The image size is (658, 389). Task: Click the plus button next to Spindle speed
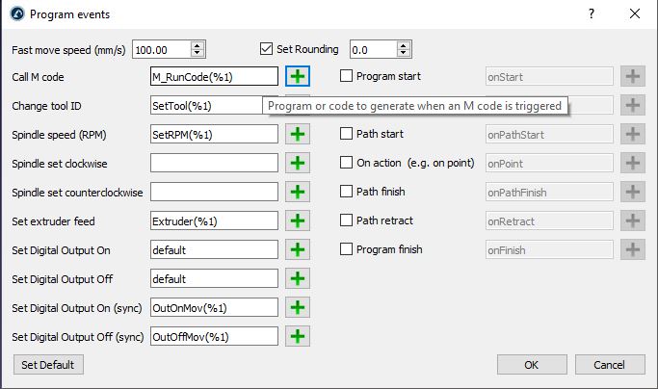[299, 134]
